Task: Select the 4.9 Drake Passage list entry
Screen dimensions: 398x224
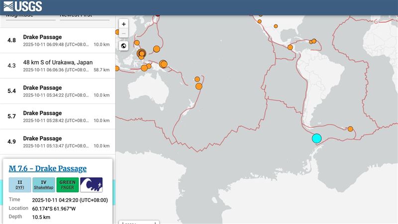Action: [58, 142]
